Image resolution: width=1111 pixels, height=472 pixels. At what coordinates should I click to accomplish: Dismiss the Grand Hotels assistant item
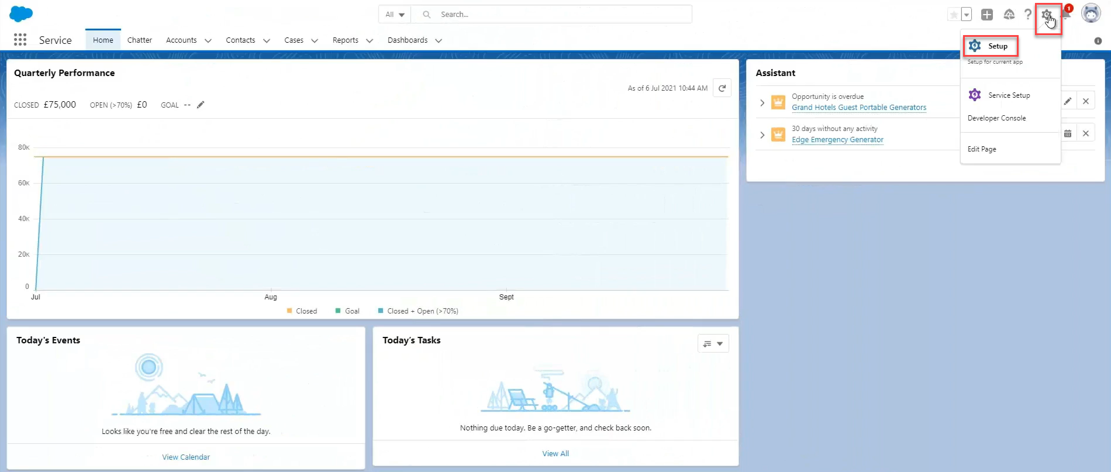pos(1086,101)
